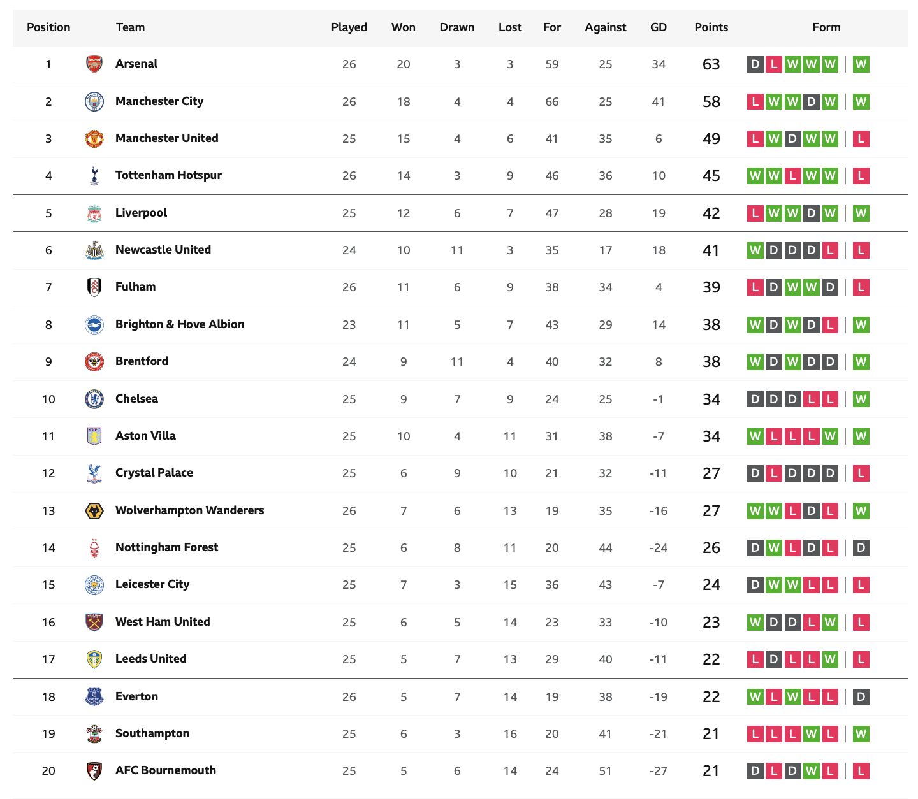
Task: Open the Brighton & Hove Albion team page
Action: point(180,324)
